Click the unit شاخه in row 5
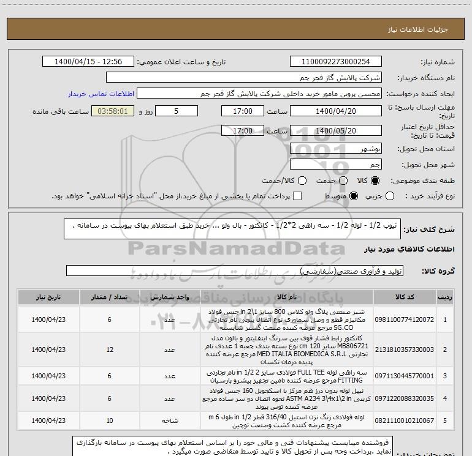Viewport: 472px width, 456px height. (x=170, y=421)
